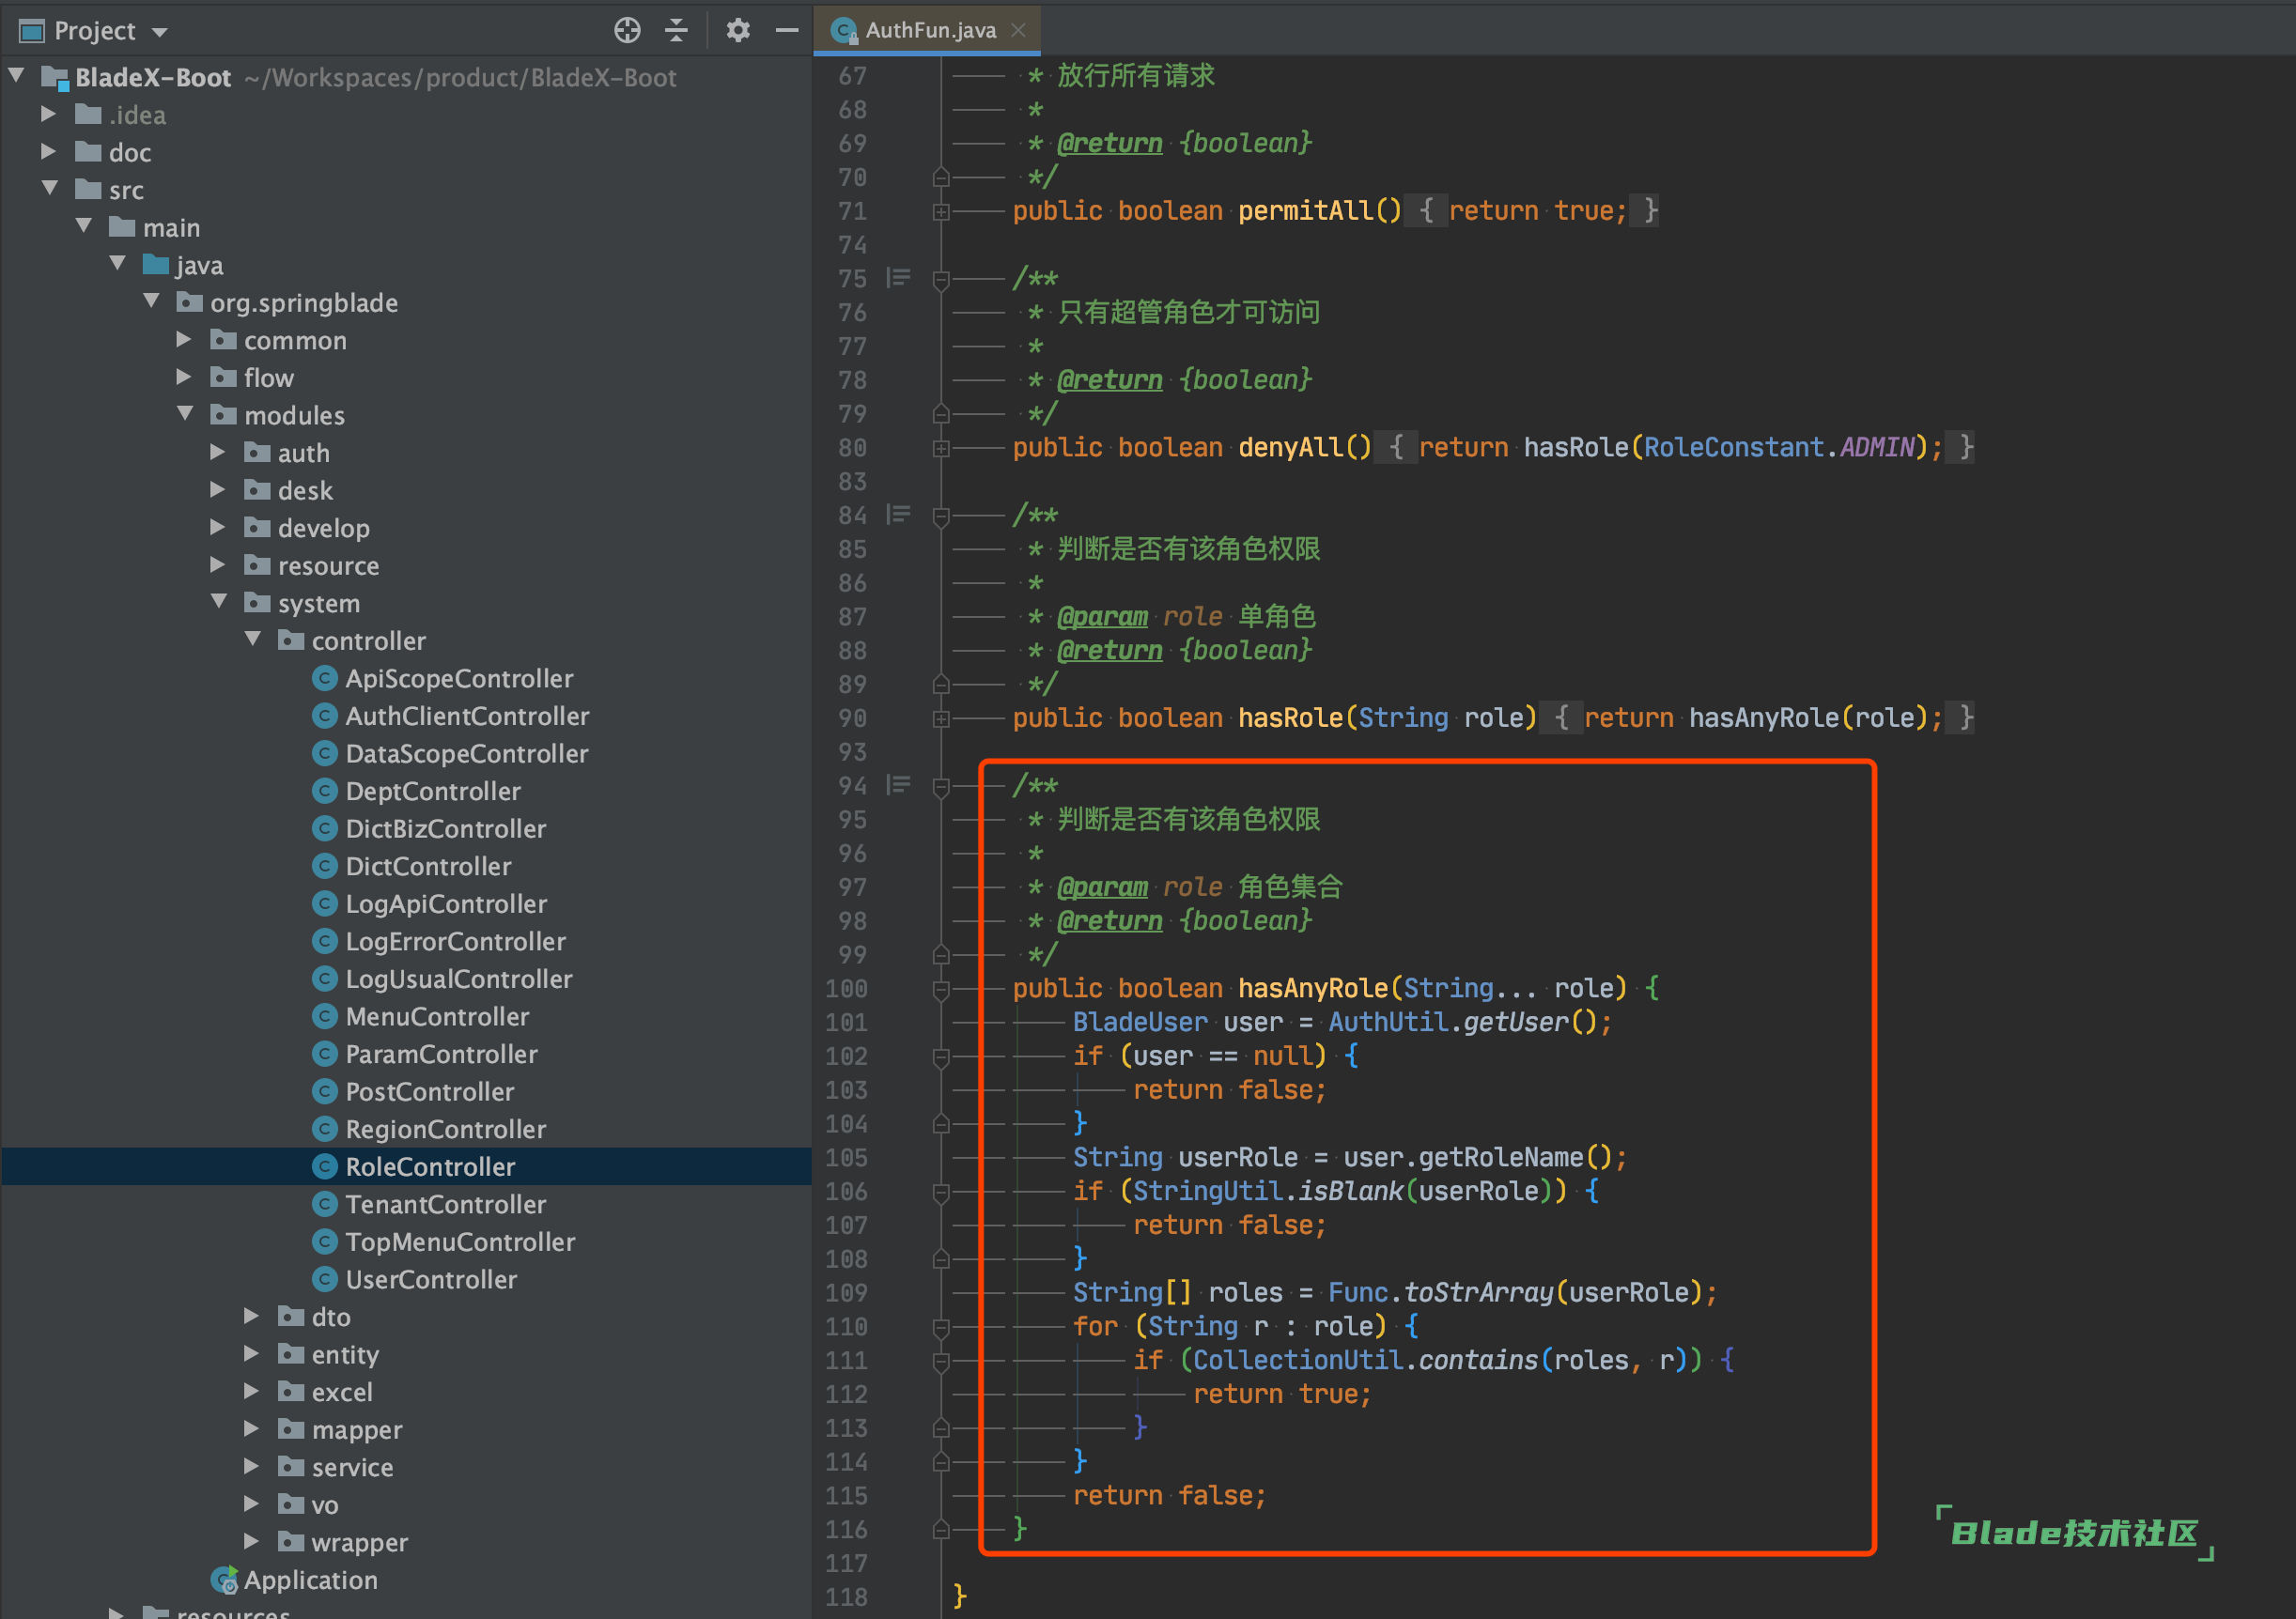Collapse the java source folder
Image resolution: width=2296 pixels, height=1619 pixels.
pos(118,263)
